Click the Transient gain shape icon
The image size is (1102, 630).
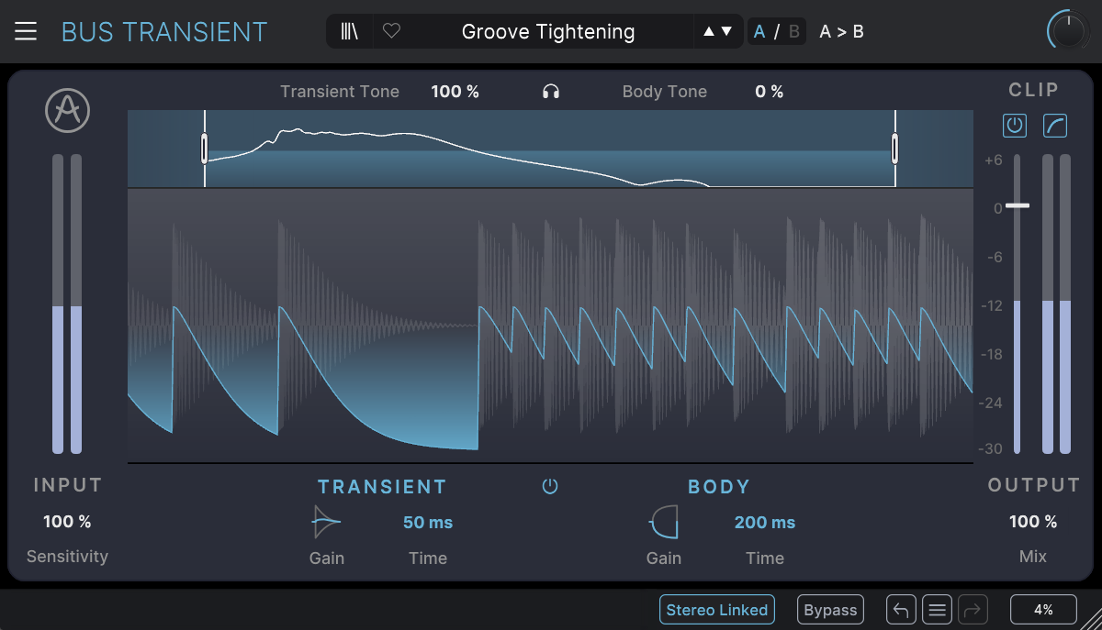[x=326, y=523]
